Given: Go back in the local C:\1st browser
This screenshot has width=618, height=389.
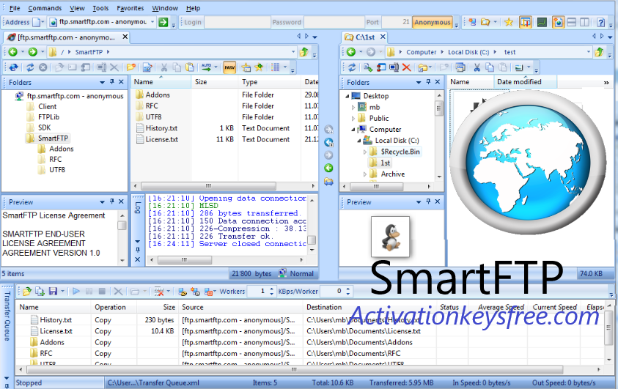Looking at the screenshot, I should pyautogui.click(x=351, y=52).
